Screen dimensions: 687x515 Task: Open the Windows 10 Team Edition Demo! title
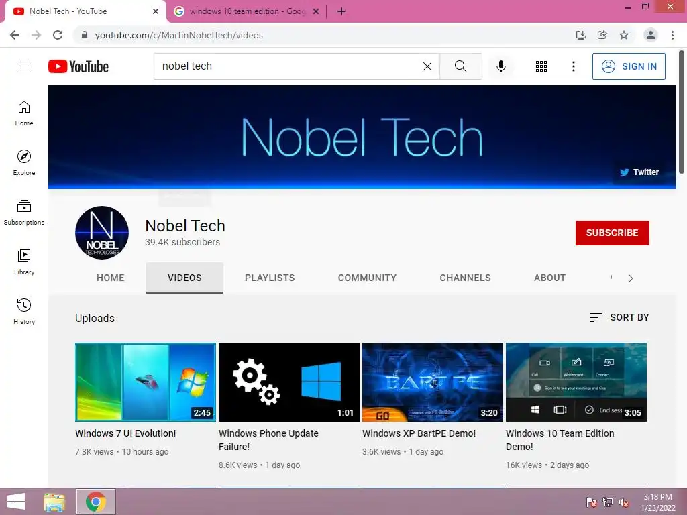pyautogui.click(x=560, y=440)
